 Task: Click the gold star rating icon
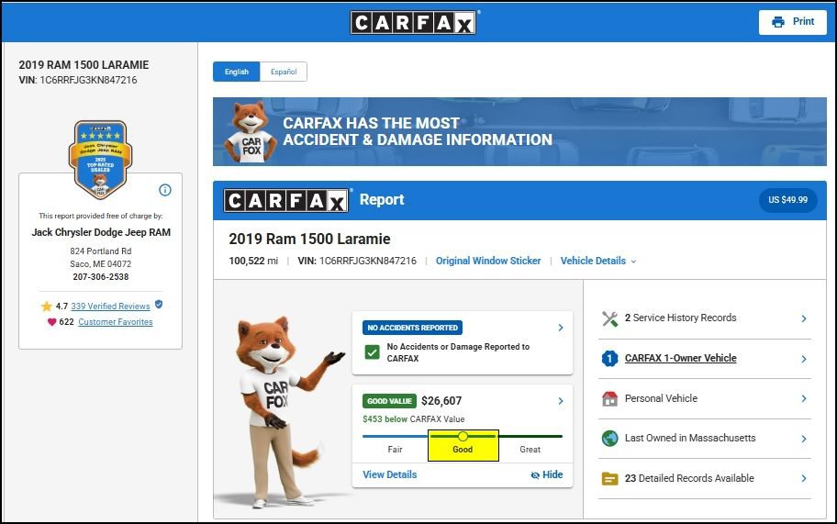coord(47,307)
